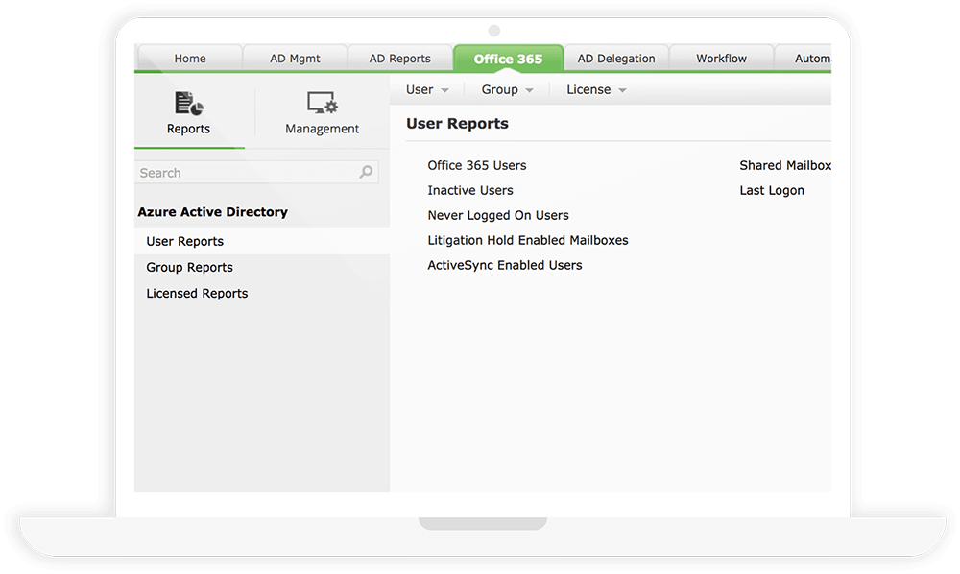
Task: Expand the License dropdown menu
Action: click(596, 90)
